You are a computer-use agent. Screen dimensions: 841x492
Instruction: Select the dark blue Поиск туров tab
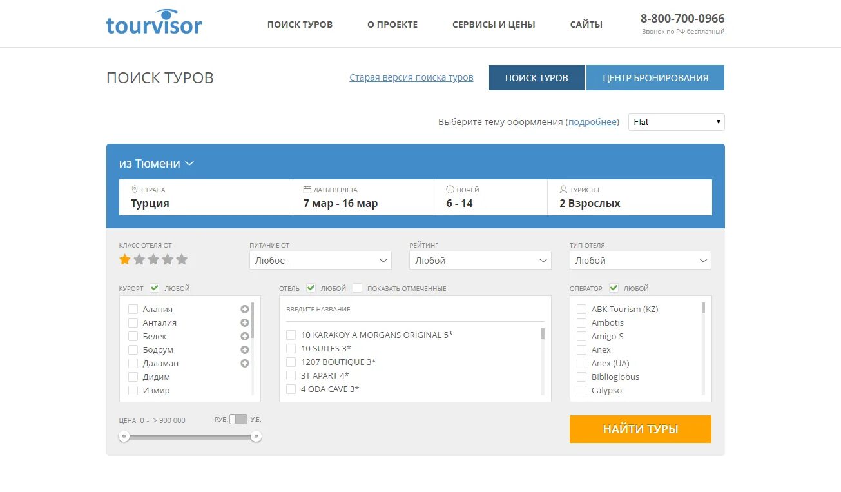tap(537, 77)
